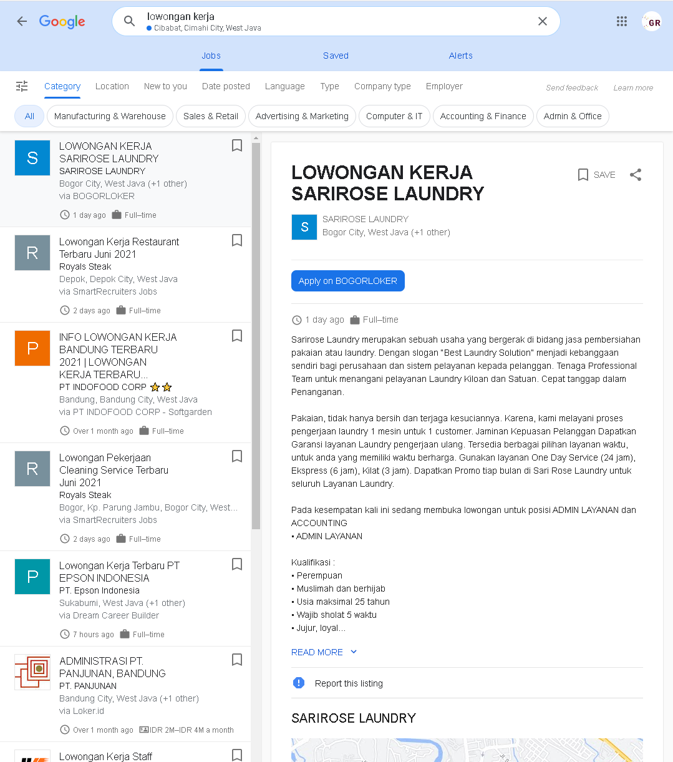The height and width of the screenshot is (762, 673).
Task: Open the Lowongan Kerja Restaurant title
Action: click(119, 248)
